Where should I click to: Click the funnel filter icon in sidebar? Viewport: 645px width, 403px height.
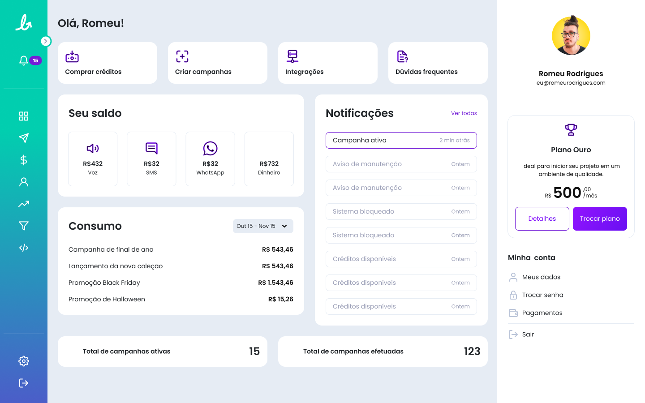tap(24, 226)
